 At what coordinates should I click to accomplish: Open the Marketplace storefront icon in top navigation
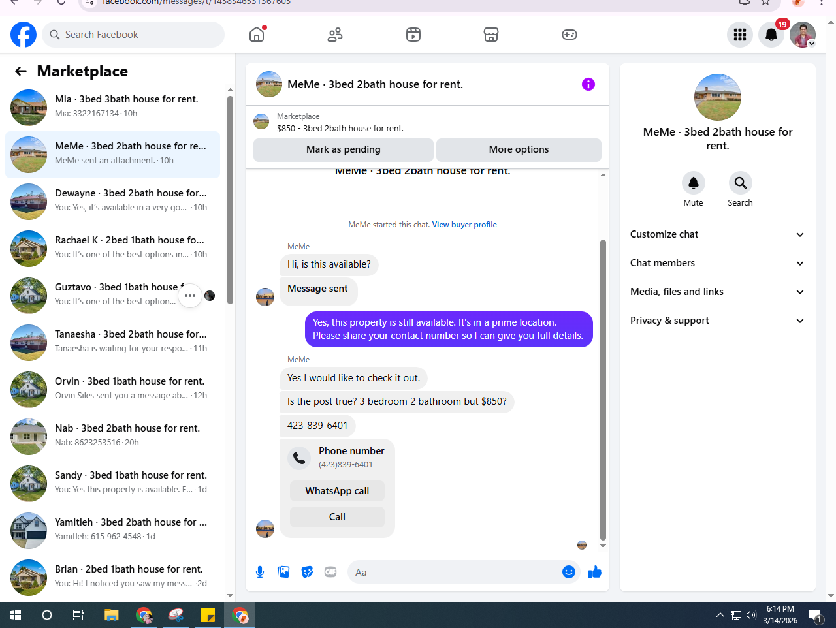click(x=491, y=35)
